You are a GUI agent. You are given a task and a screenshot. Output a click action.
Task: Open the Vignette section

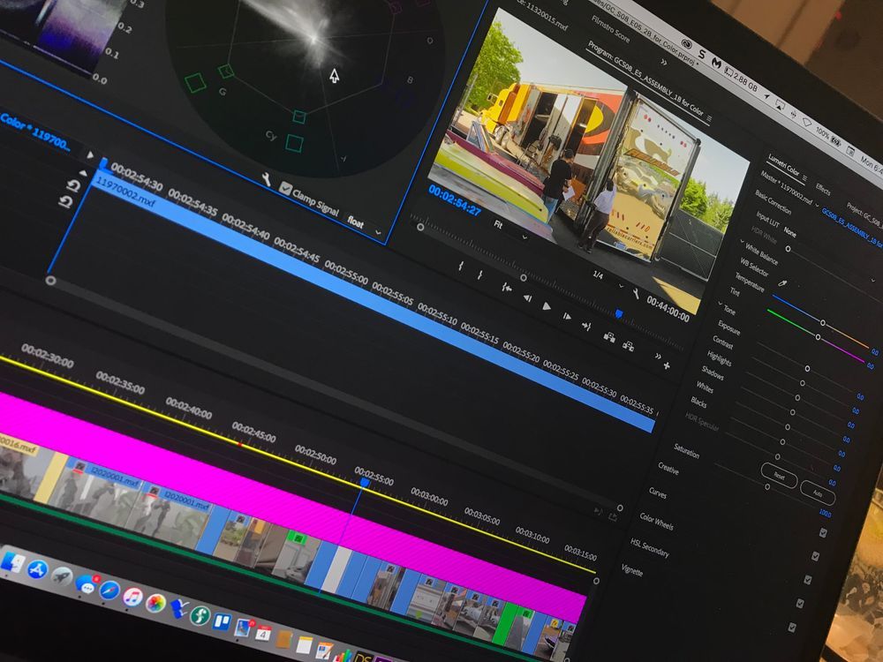pos(632,569)
